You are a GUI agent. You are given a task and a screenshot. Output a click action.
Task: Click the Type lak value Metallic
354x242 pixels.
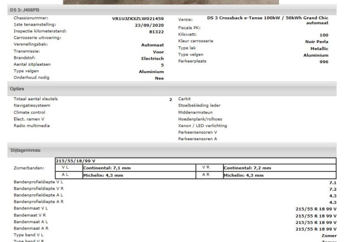tap(319, 49)
